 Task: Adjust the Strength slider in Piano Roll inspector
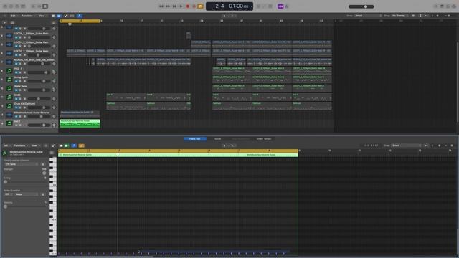click(25, 173)
